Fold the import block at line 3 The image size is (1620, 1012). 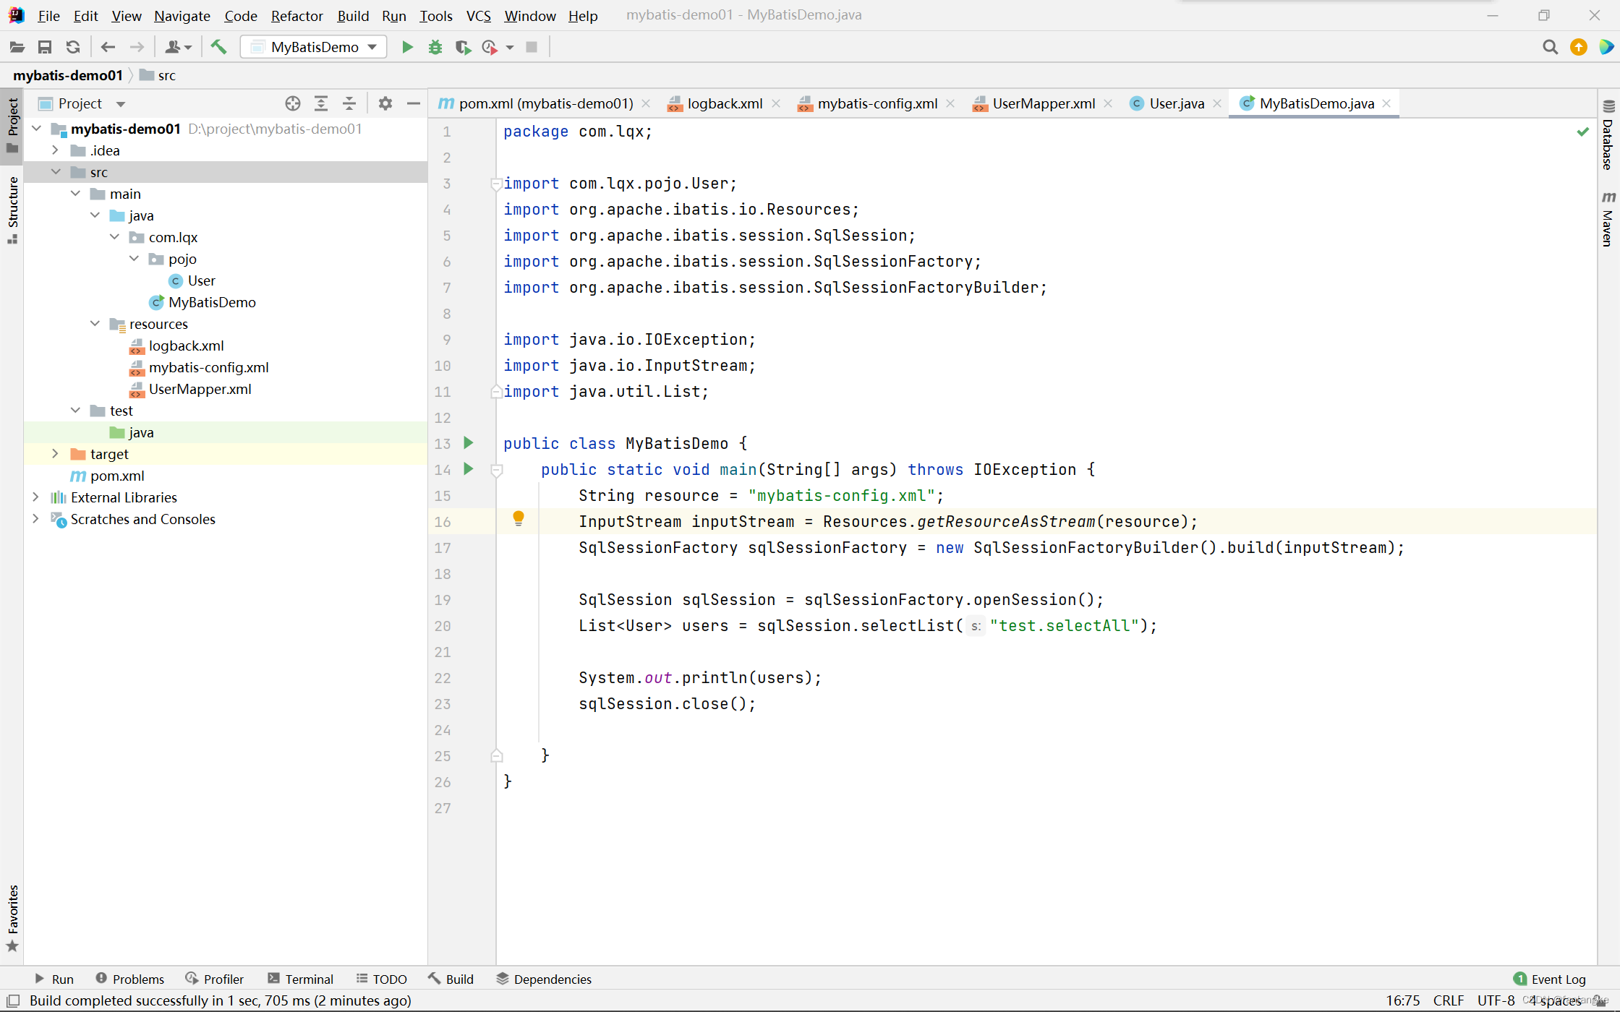[496, 184]
